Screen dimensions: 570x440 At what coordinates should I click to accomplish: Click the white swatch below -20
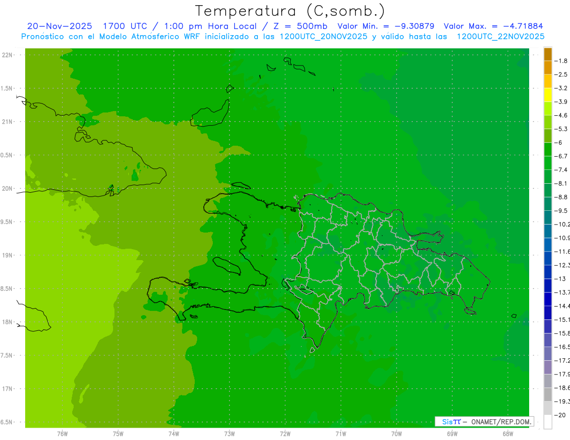coord(548,421)
